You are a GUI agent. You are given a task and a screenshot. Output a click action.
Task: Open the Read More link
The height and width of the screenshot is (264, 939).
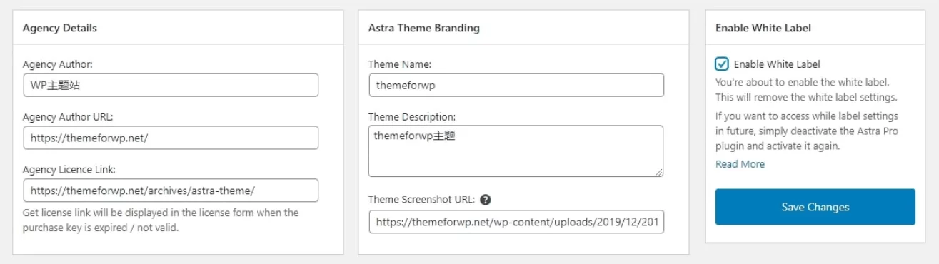(740, 164)
